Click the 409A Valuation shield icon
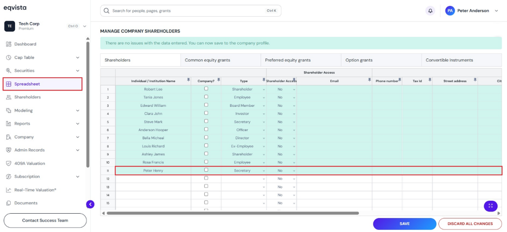This screenshot has width=507, height=232. click(x=9, y=163)
